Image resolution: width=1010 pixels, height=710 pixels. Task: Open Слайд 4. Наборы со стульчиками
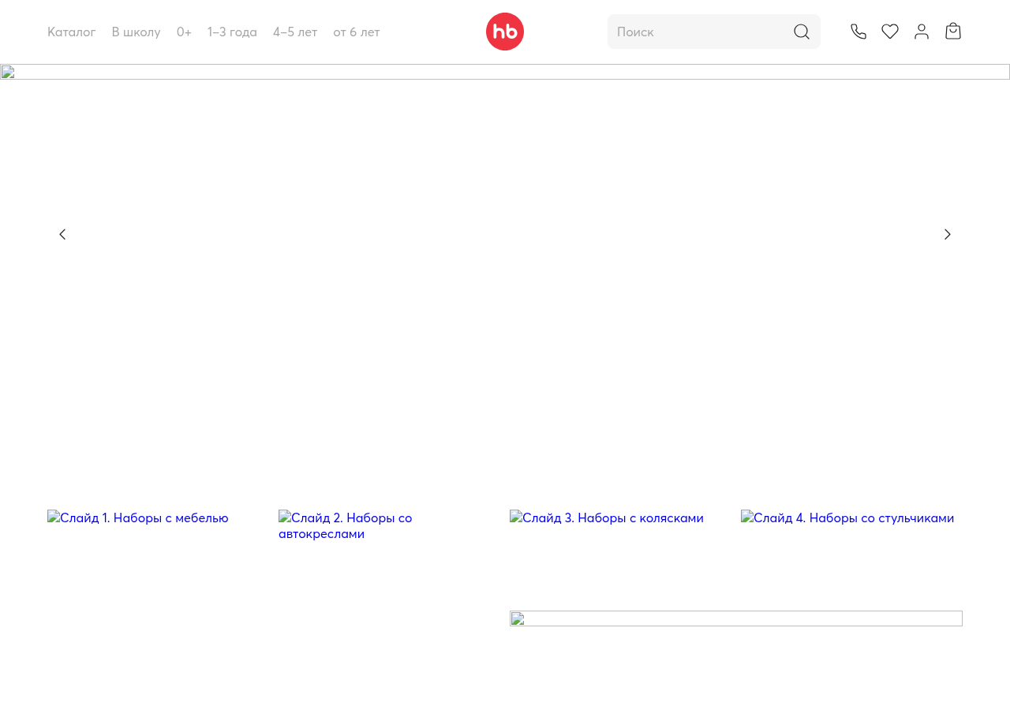pyautogui.click(x=847, y=518)
